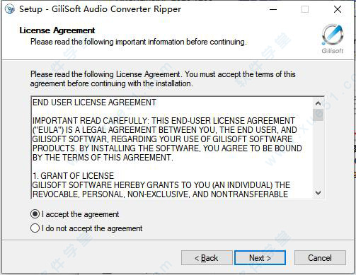Select "I accept the agreement" radio button

[35, 214]
